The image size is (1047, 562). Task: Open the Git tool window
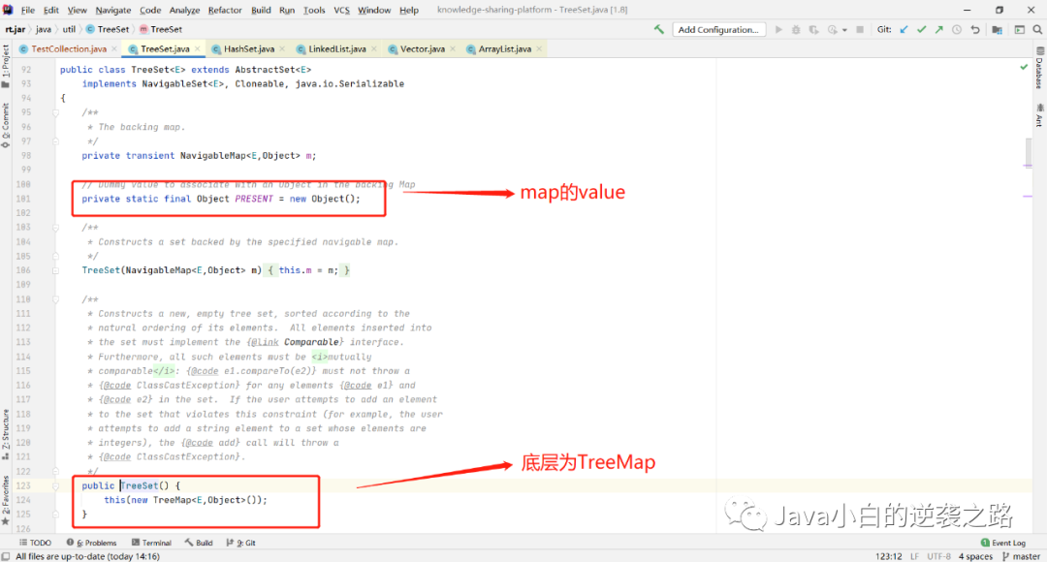point(241,543)
